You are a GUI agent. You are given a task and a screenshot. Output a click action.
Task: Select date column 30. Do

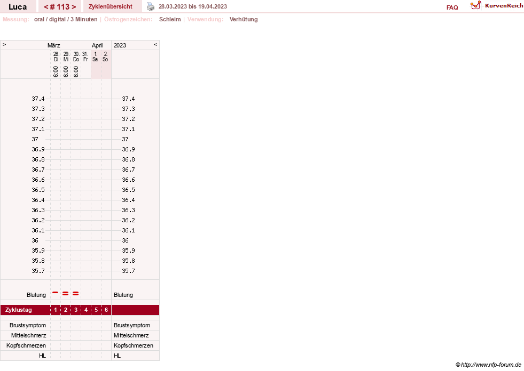click(76, 57)
